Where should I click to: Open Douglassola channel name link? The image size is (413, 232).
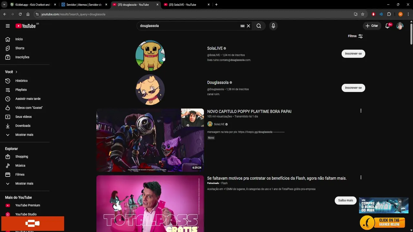click(218, 82)
